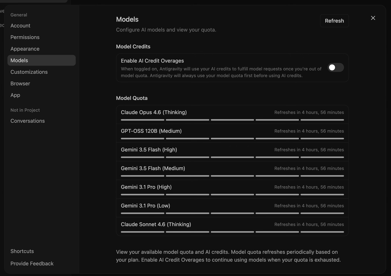This screenshot has height=276, width=391.
Task: Click the Model Quota heading
Action: [x=132, y=98]
